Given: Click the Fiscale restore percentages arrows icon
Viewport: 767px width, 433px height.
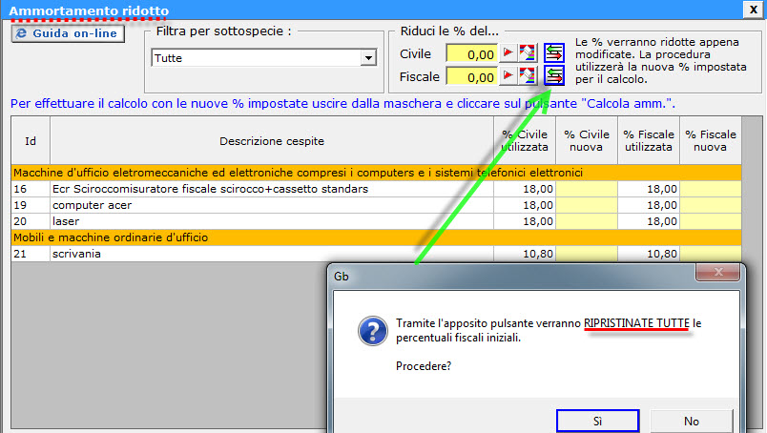Looking at the screenshot, I should (553, 76).
